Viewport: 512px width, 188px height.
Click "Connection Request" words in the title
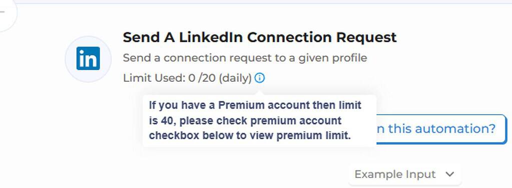click(x=322, y=37)
